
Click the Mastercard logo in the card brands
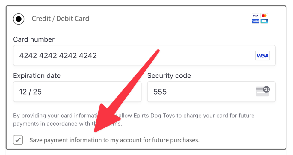264,16
